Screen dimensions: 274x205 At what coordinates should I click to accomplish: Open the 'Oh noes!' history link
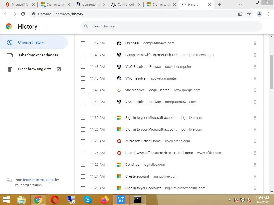[x=132, y=43]
